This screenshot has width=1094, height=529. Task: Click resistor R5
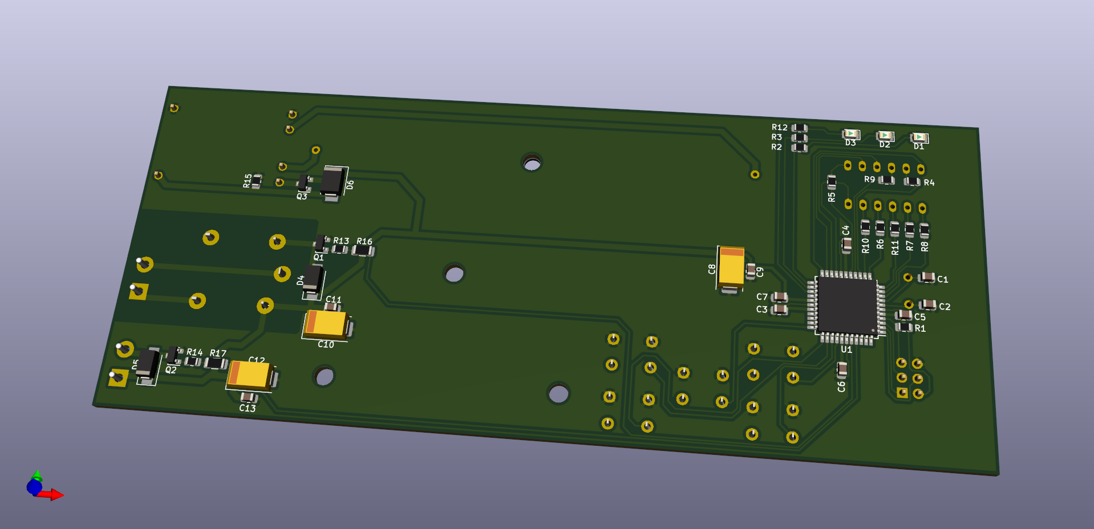click(832, 182)
